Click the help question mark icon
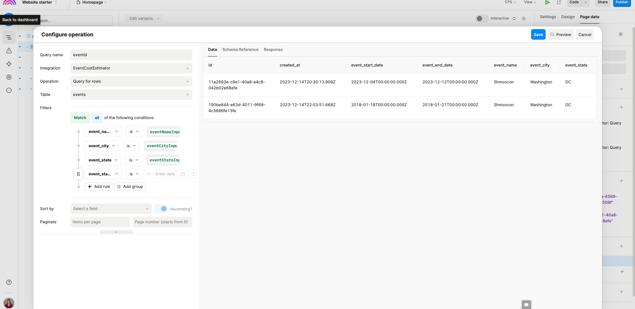This screenshot has width=635, height=309. (9, 282)
